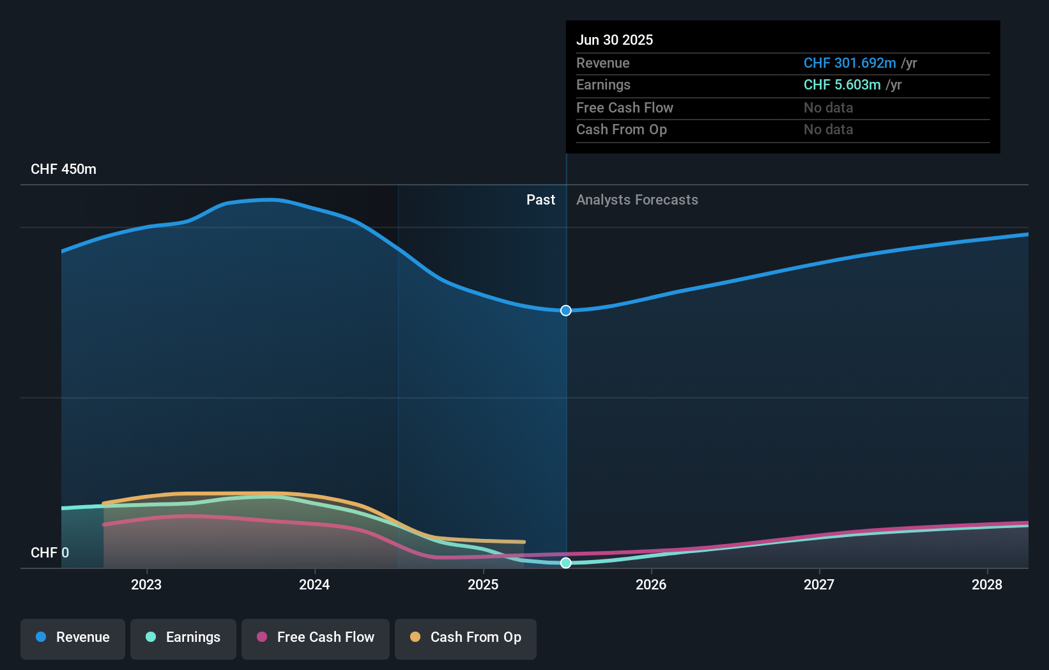The image size is (1049, 670).
Task: Click the CHF 450m axis label
Action: pos(63,169)
